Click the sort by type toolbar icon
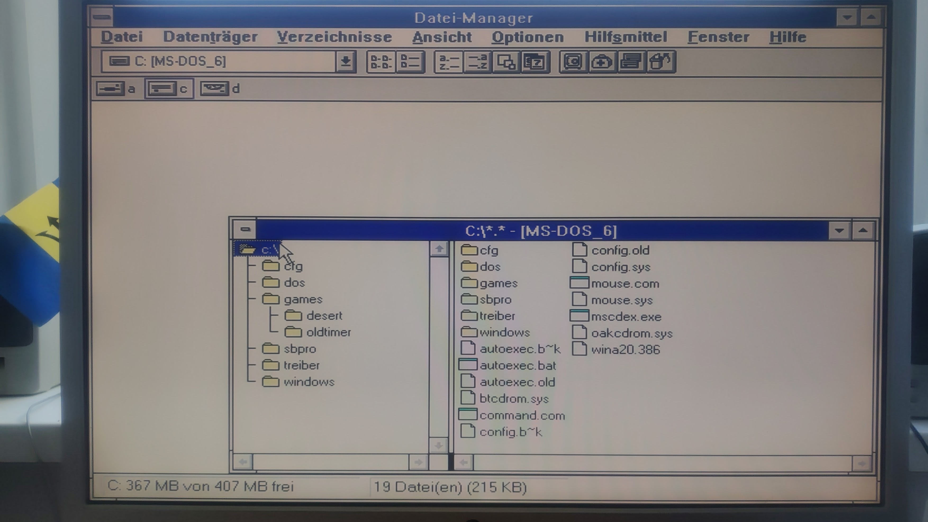 point(478,62)
